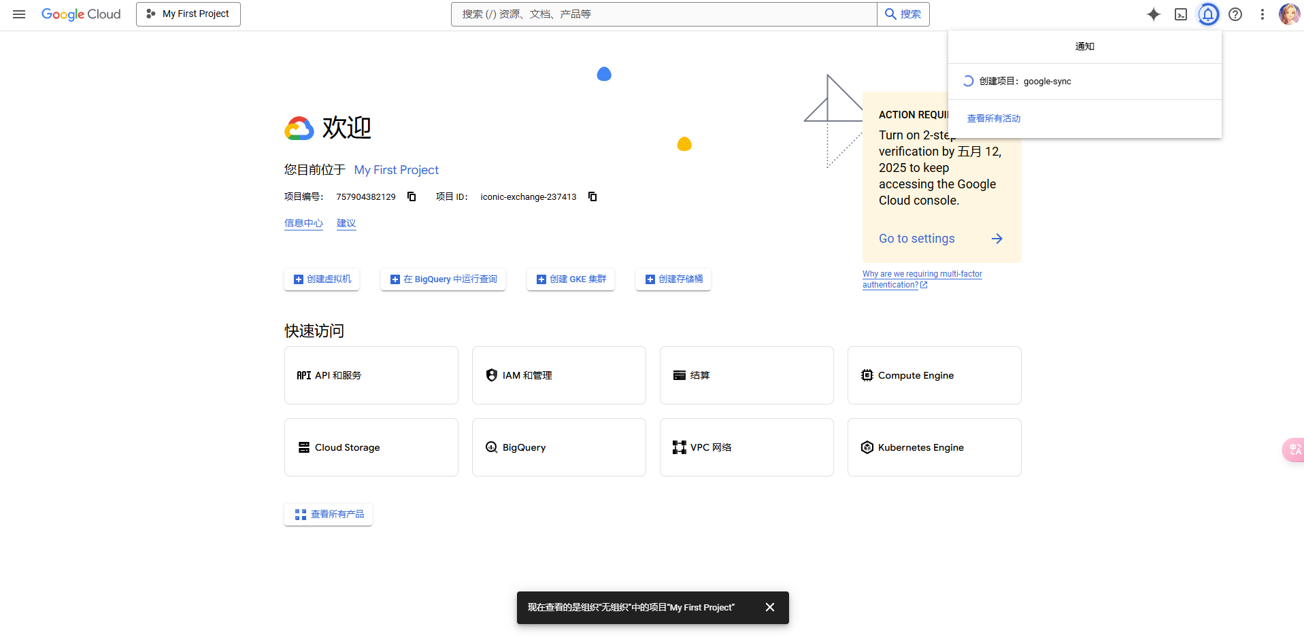The image size is (1304, 637).
Task: Click 创建虚拟机 button
Action: click(322, 279)
